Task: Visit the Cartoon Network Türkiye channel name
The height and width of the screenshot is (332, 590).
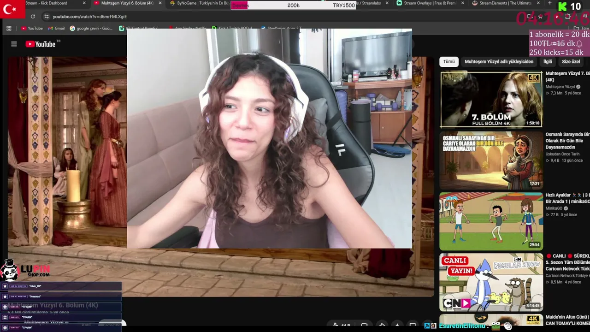Action: tap(568, 276)
